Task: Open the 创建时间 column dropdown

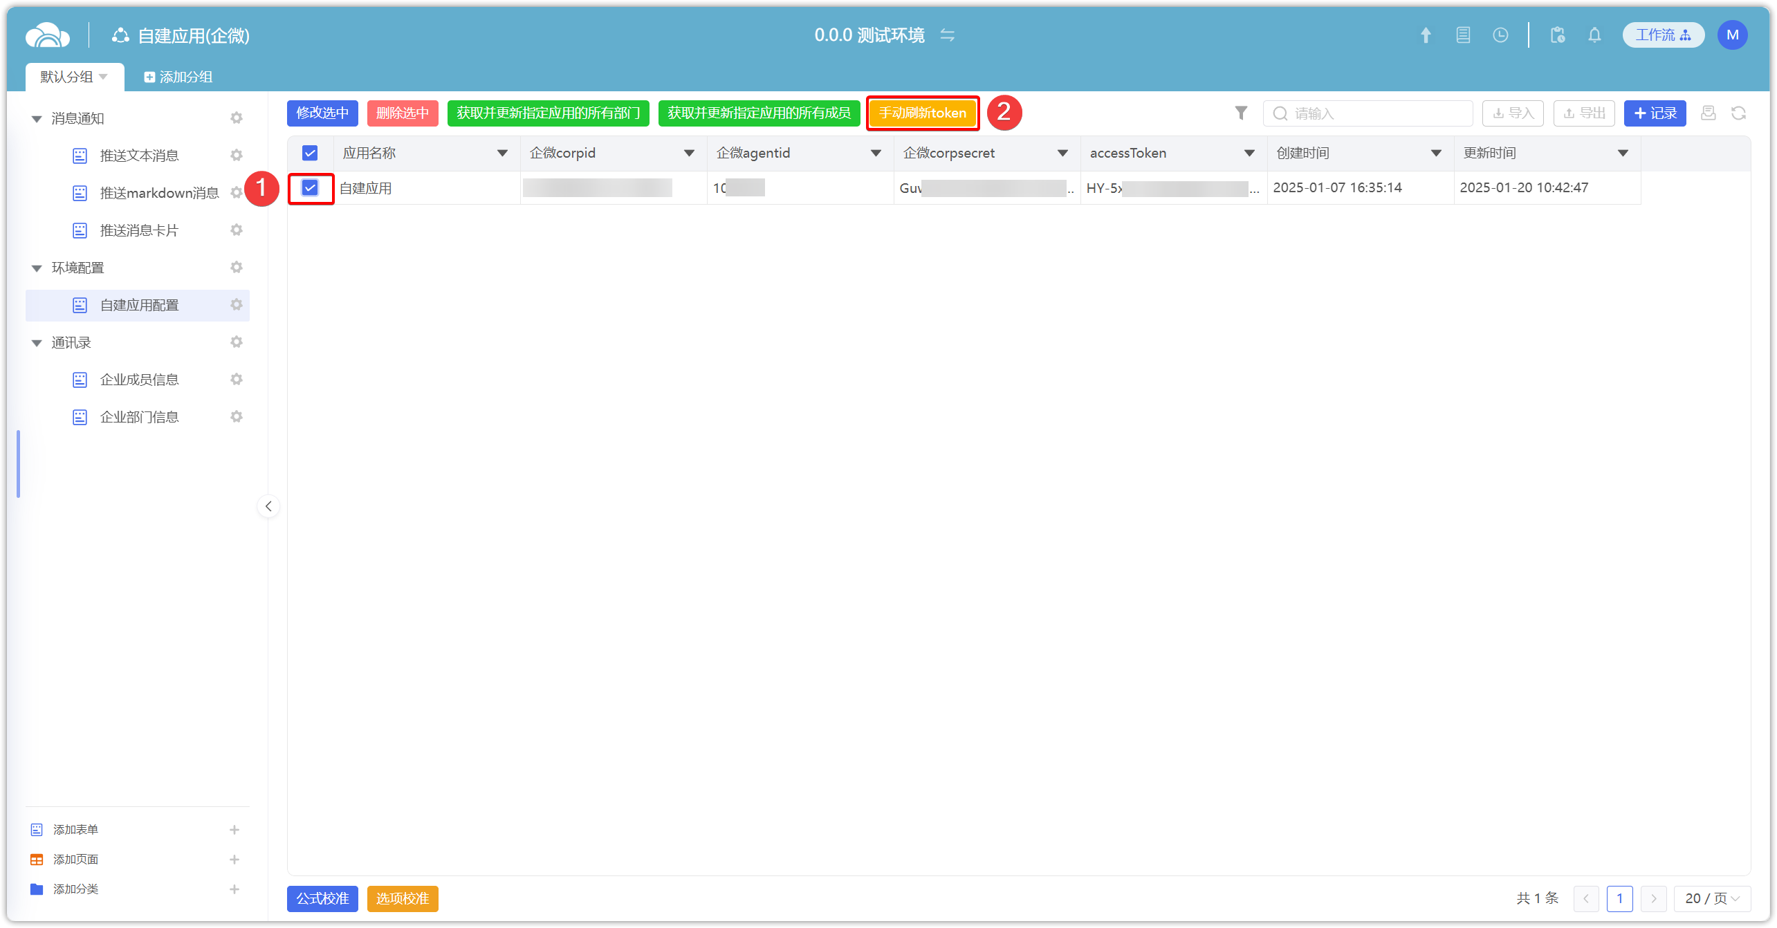Action: pyautogui.click(x=1437, y=153)
